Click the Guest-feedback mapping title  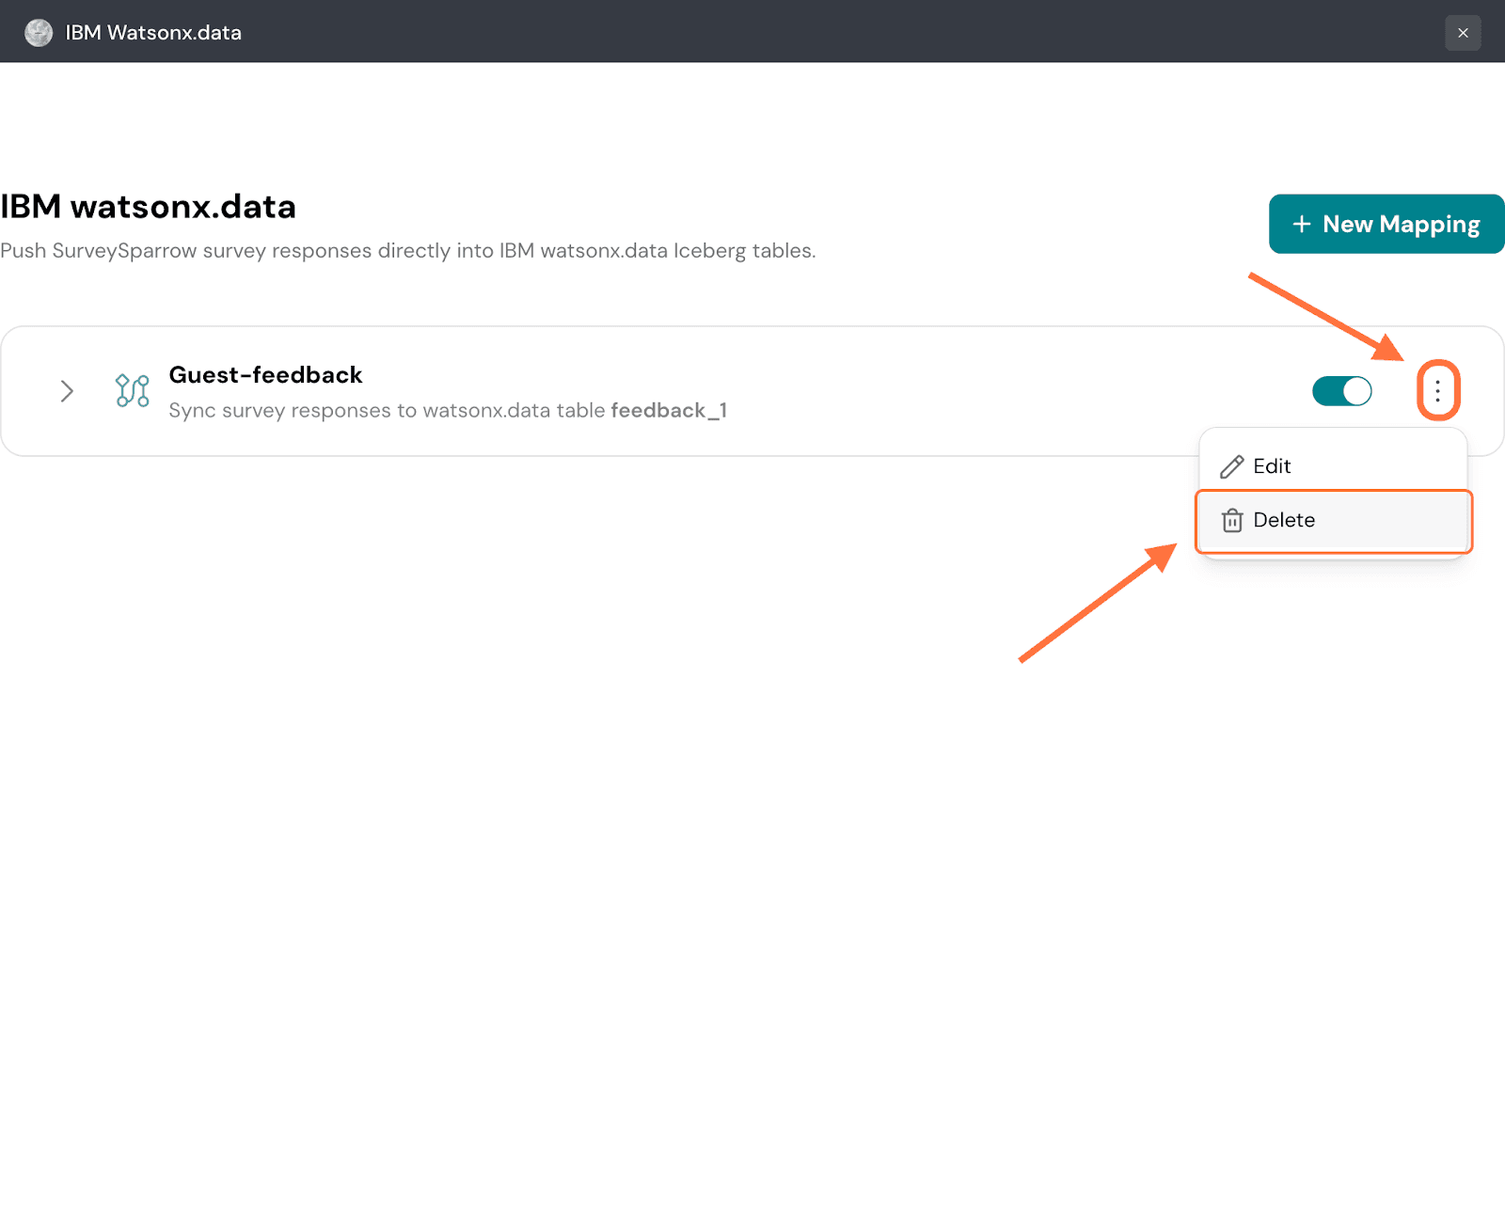265,375
